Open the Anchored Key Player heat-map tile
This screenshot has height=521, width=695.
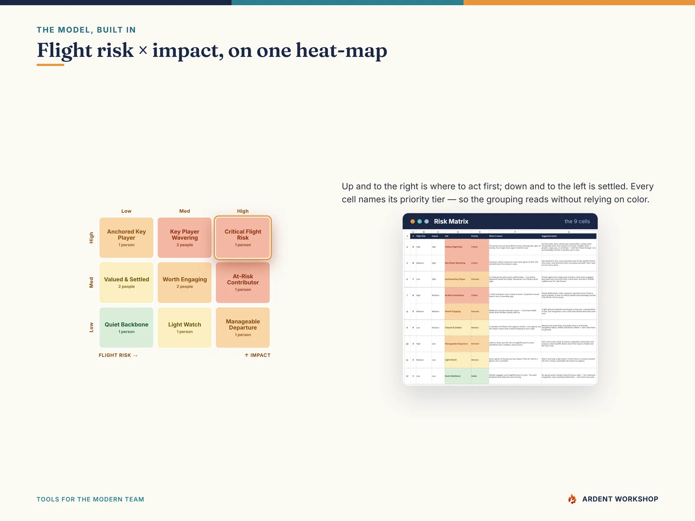126,237
